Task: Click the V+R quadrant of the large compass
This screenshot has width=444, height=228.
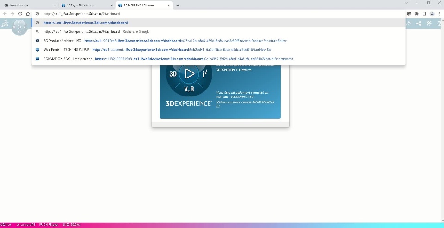Action: [x=189, y=89]
